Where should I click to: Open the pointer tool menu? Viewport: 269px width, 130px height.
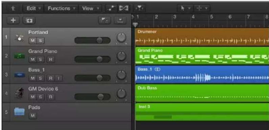tap(185, 8)
